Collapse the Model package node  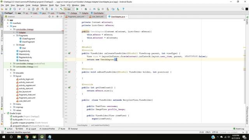(14, 45)
